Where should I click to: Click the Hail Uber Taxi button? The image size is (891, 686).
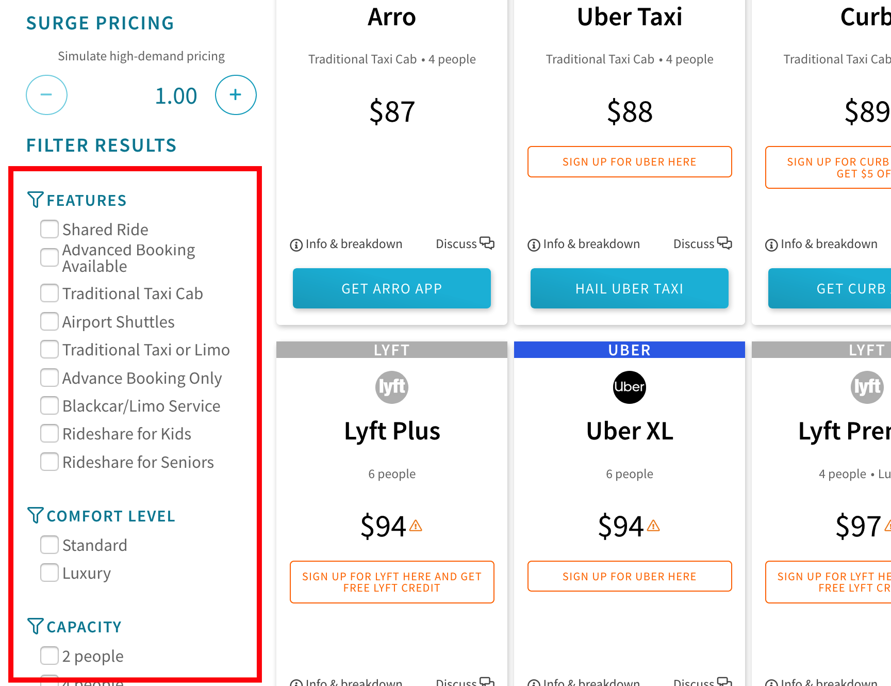pyautogui.click(x=629, y=288)
